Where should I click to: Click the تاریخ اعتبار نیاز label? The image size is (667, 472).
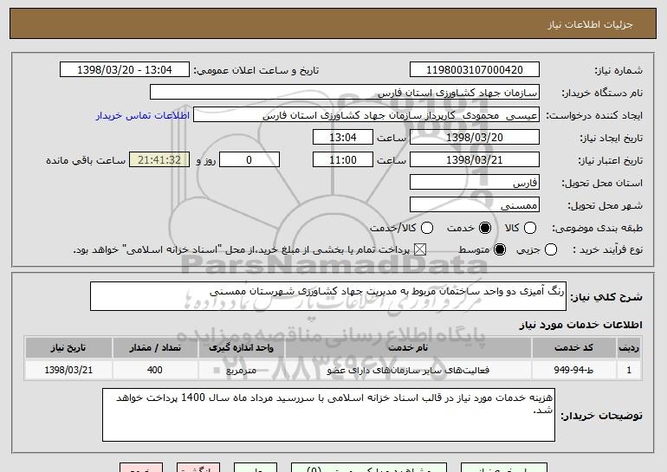pyautogui.click(x=610, y=161)
